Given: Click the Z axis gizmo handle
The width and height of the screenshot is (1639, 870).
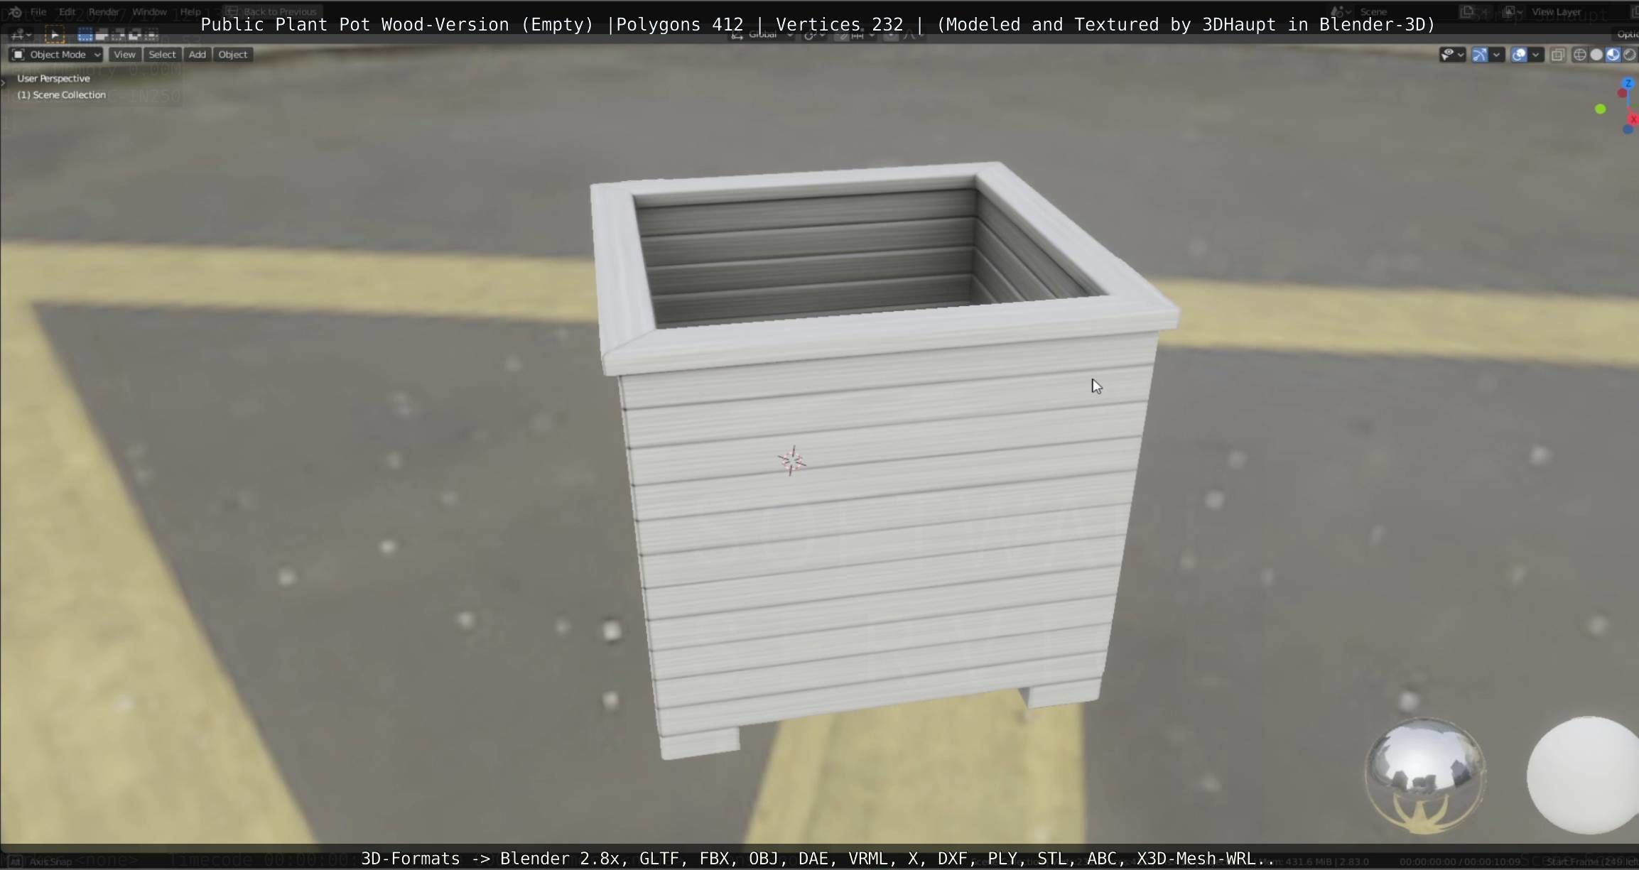Looking at the screenshot, I should (x=1628, y=84).
